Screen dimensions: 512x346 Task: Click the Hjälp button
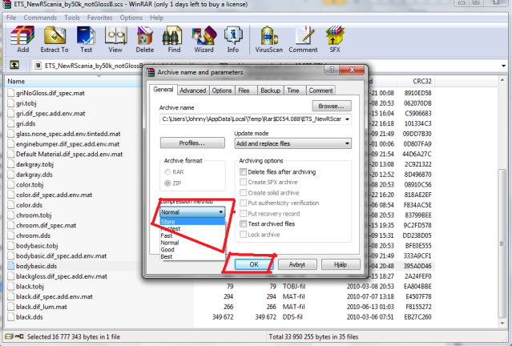pyautogui.click(x=341, y=264)
